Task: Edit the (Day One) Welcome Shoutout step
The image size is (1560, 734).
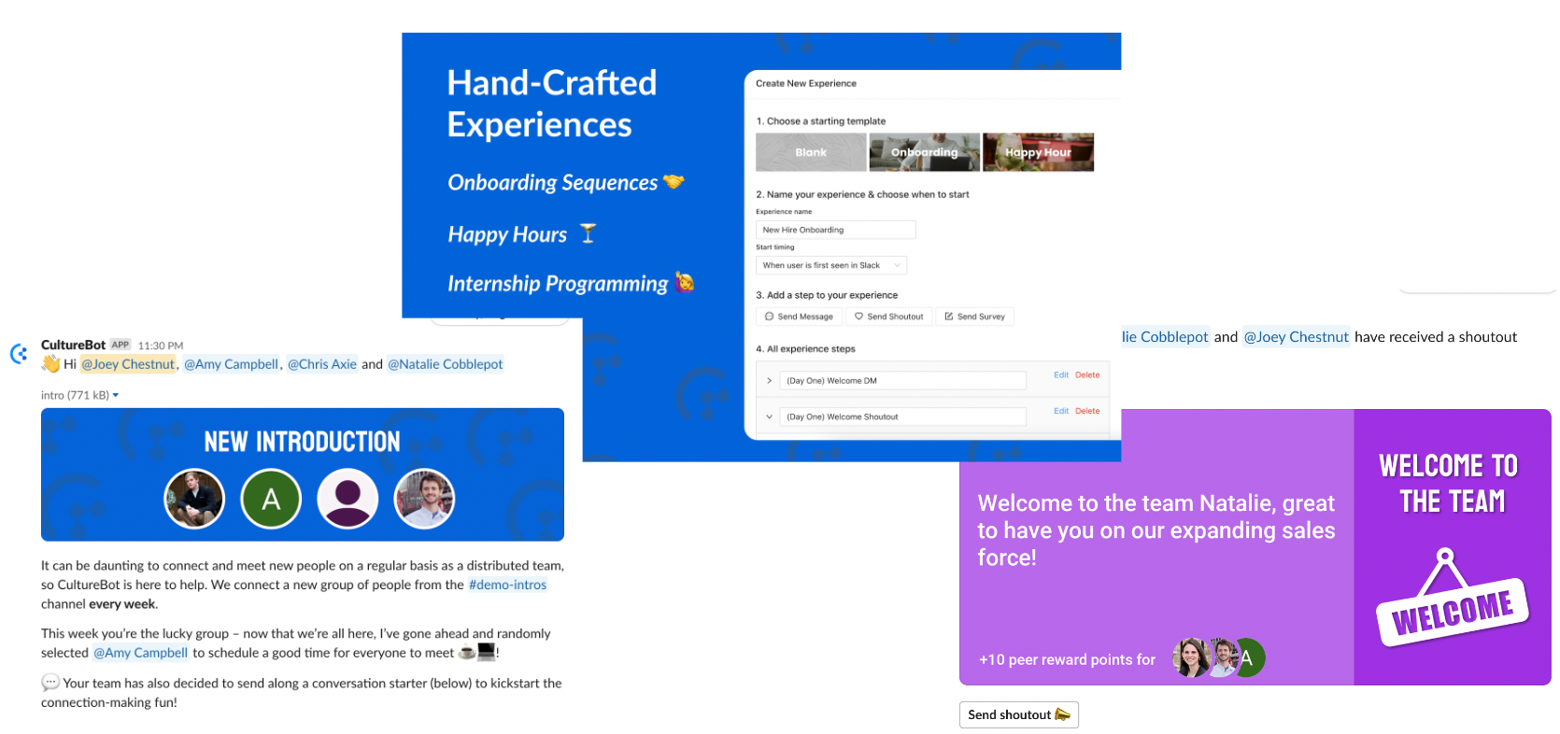Action: (x=1061, y=411)
